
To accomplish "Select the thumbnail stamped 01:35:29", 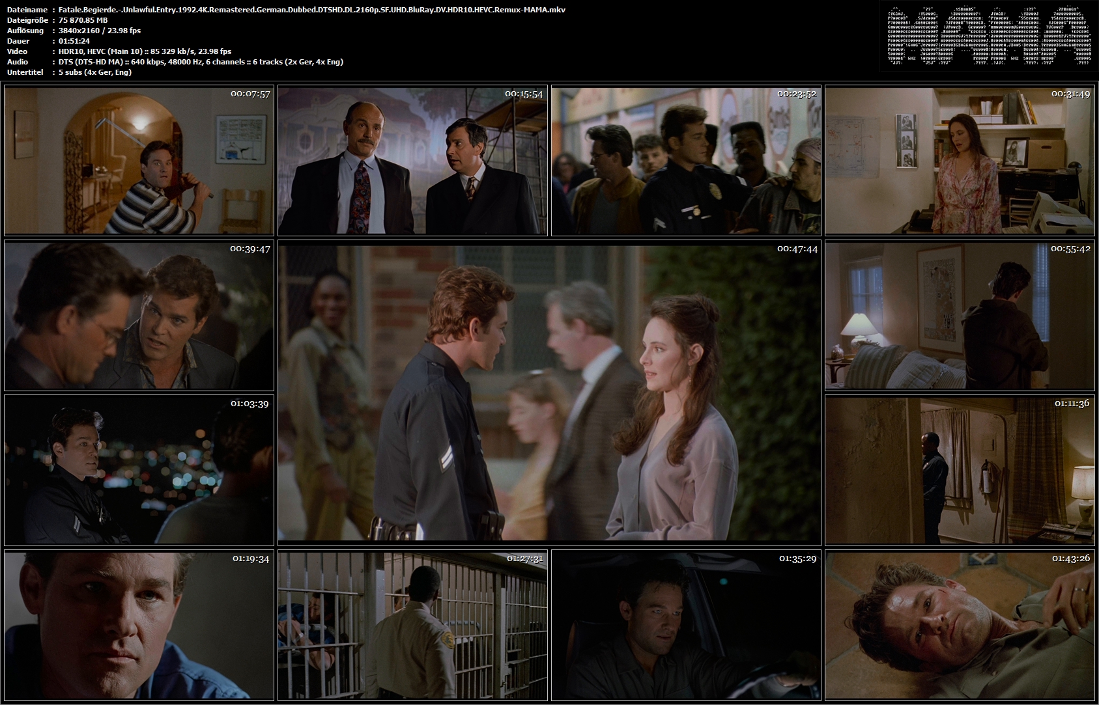I will click(686, 626).
